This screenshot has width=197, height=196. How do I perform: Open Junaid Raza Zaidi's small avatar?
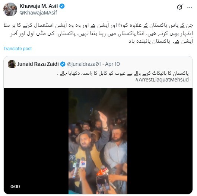tap(12, 64)
